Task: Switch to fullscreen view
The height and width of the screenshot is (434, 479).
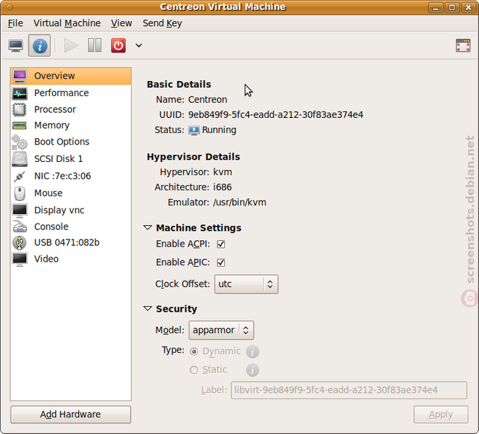Action: [463, 46]
